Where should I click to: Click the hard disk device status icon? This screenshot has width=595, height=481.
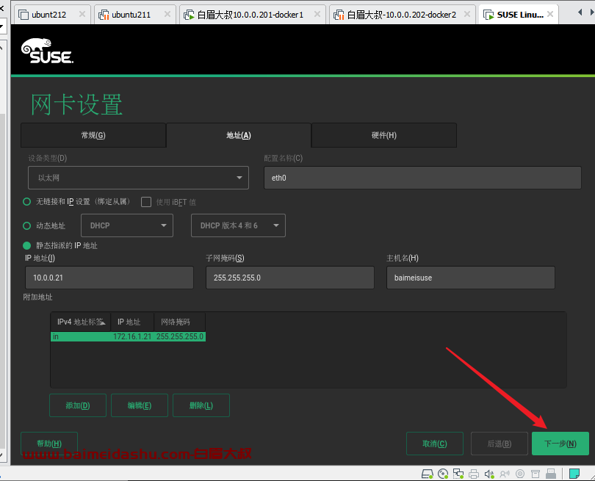pyautogui.click(x=428, y=474)
